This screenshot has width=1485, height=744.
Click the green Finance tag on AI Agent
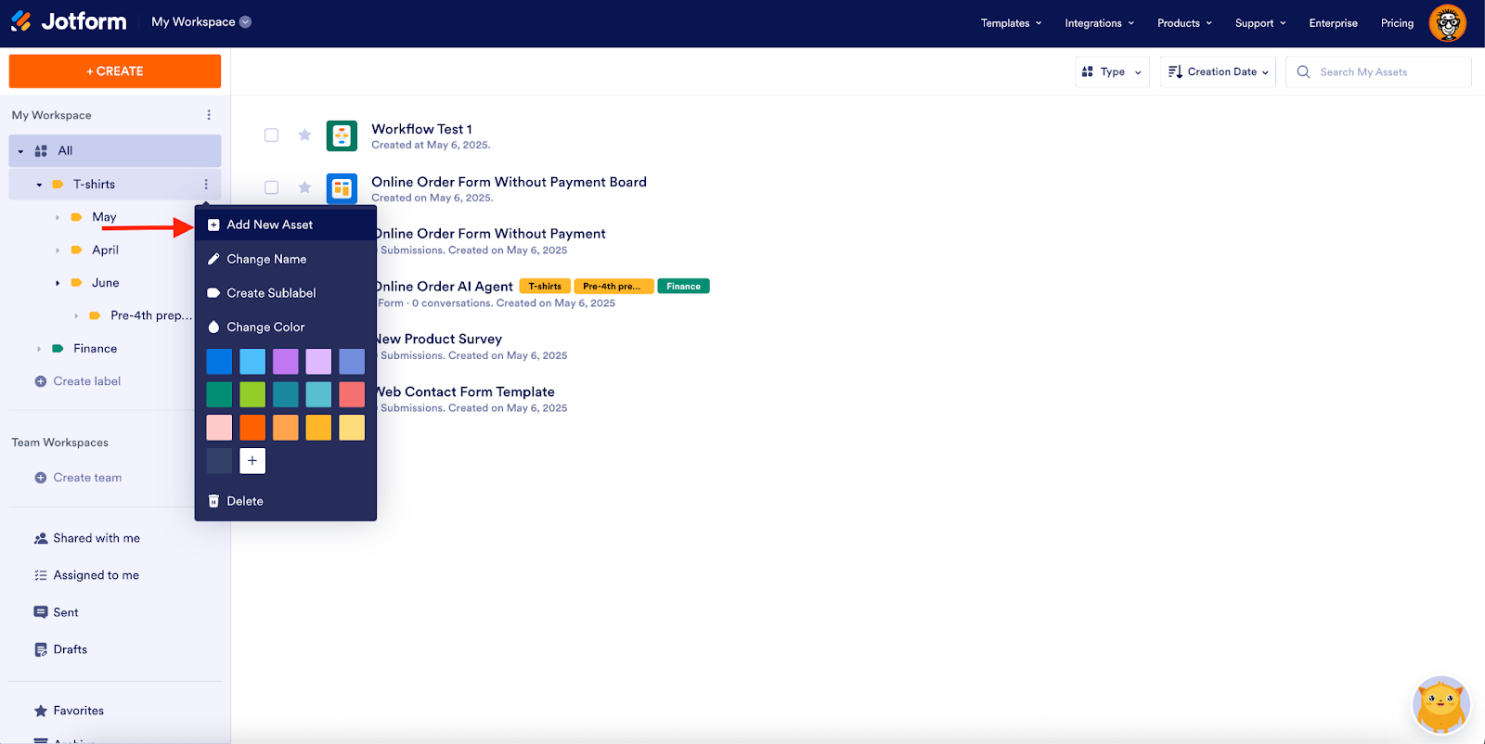pyautogui.click(x=683, y=287)
